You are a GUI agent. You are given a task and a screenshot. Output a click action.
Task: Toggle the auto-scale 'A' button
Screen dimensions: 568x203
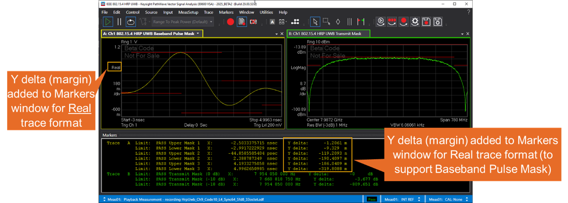[272, 22]
